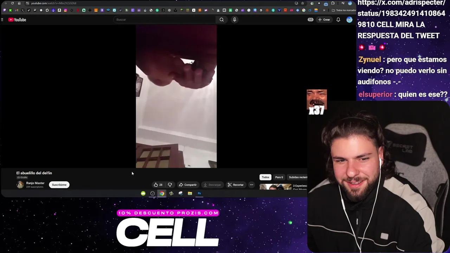Open the Twitch bookmark icon

4,10
